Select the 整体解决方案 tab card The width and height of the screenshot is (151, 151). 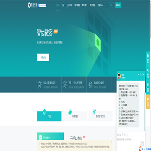pos(101,116)
